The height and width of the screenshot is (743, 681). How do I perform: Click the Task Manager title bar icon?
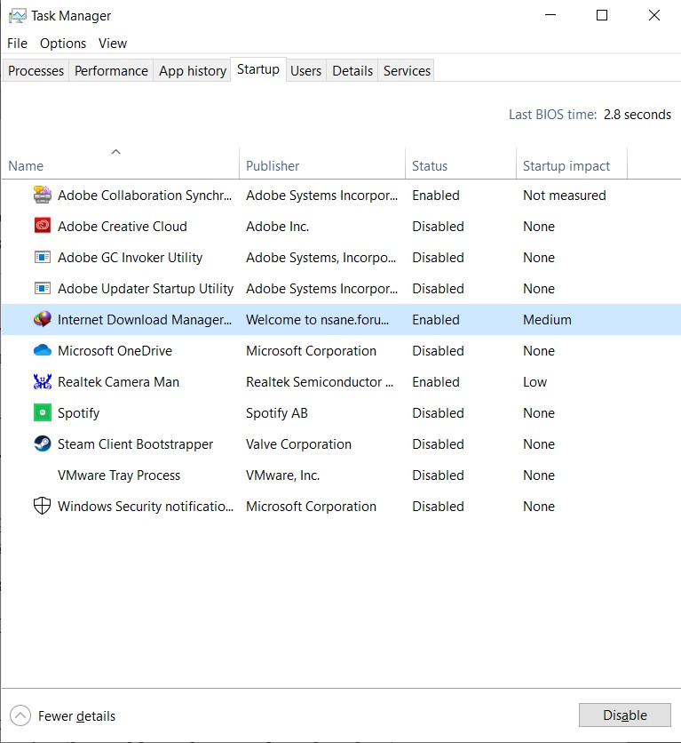(x=17, y=15)
